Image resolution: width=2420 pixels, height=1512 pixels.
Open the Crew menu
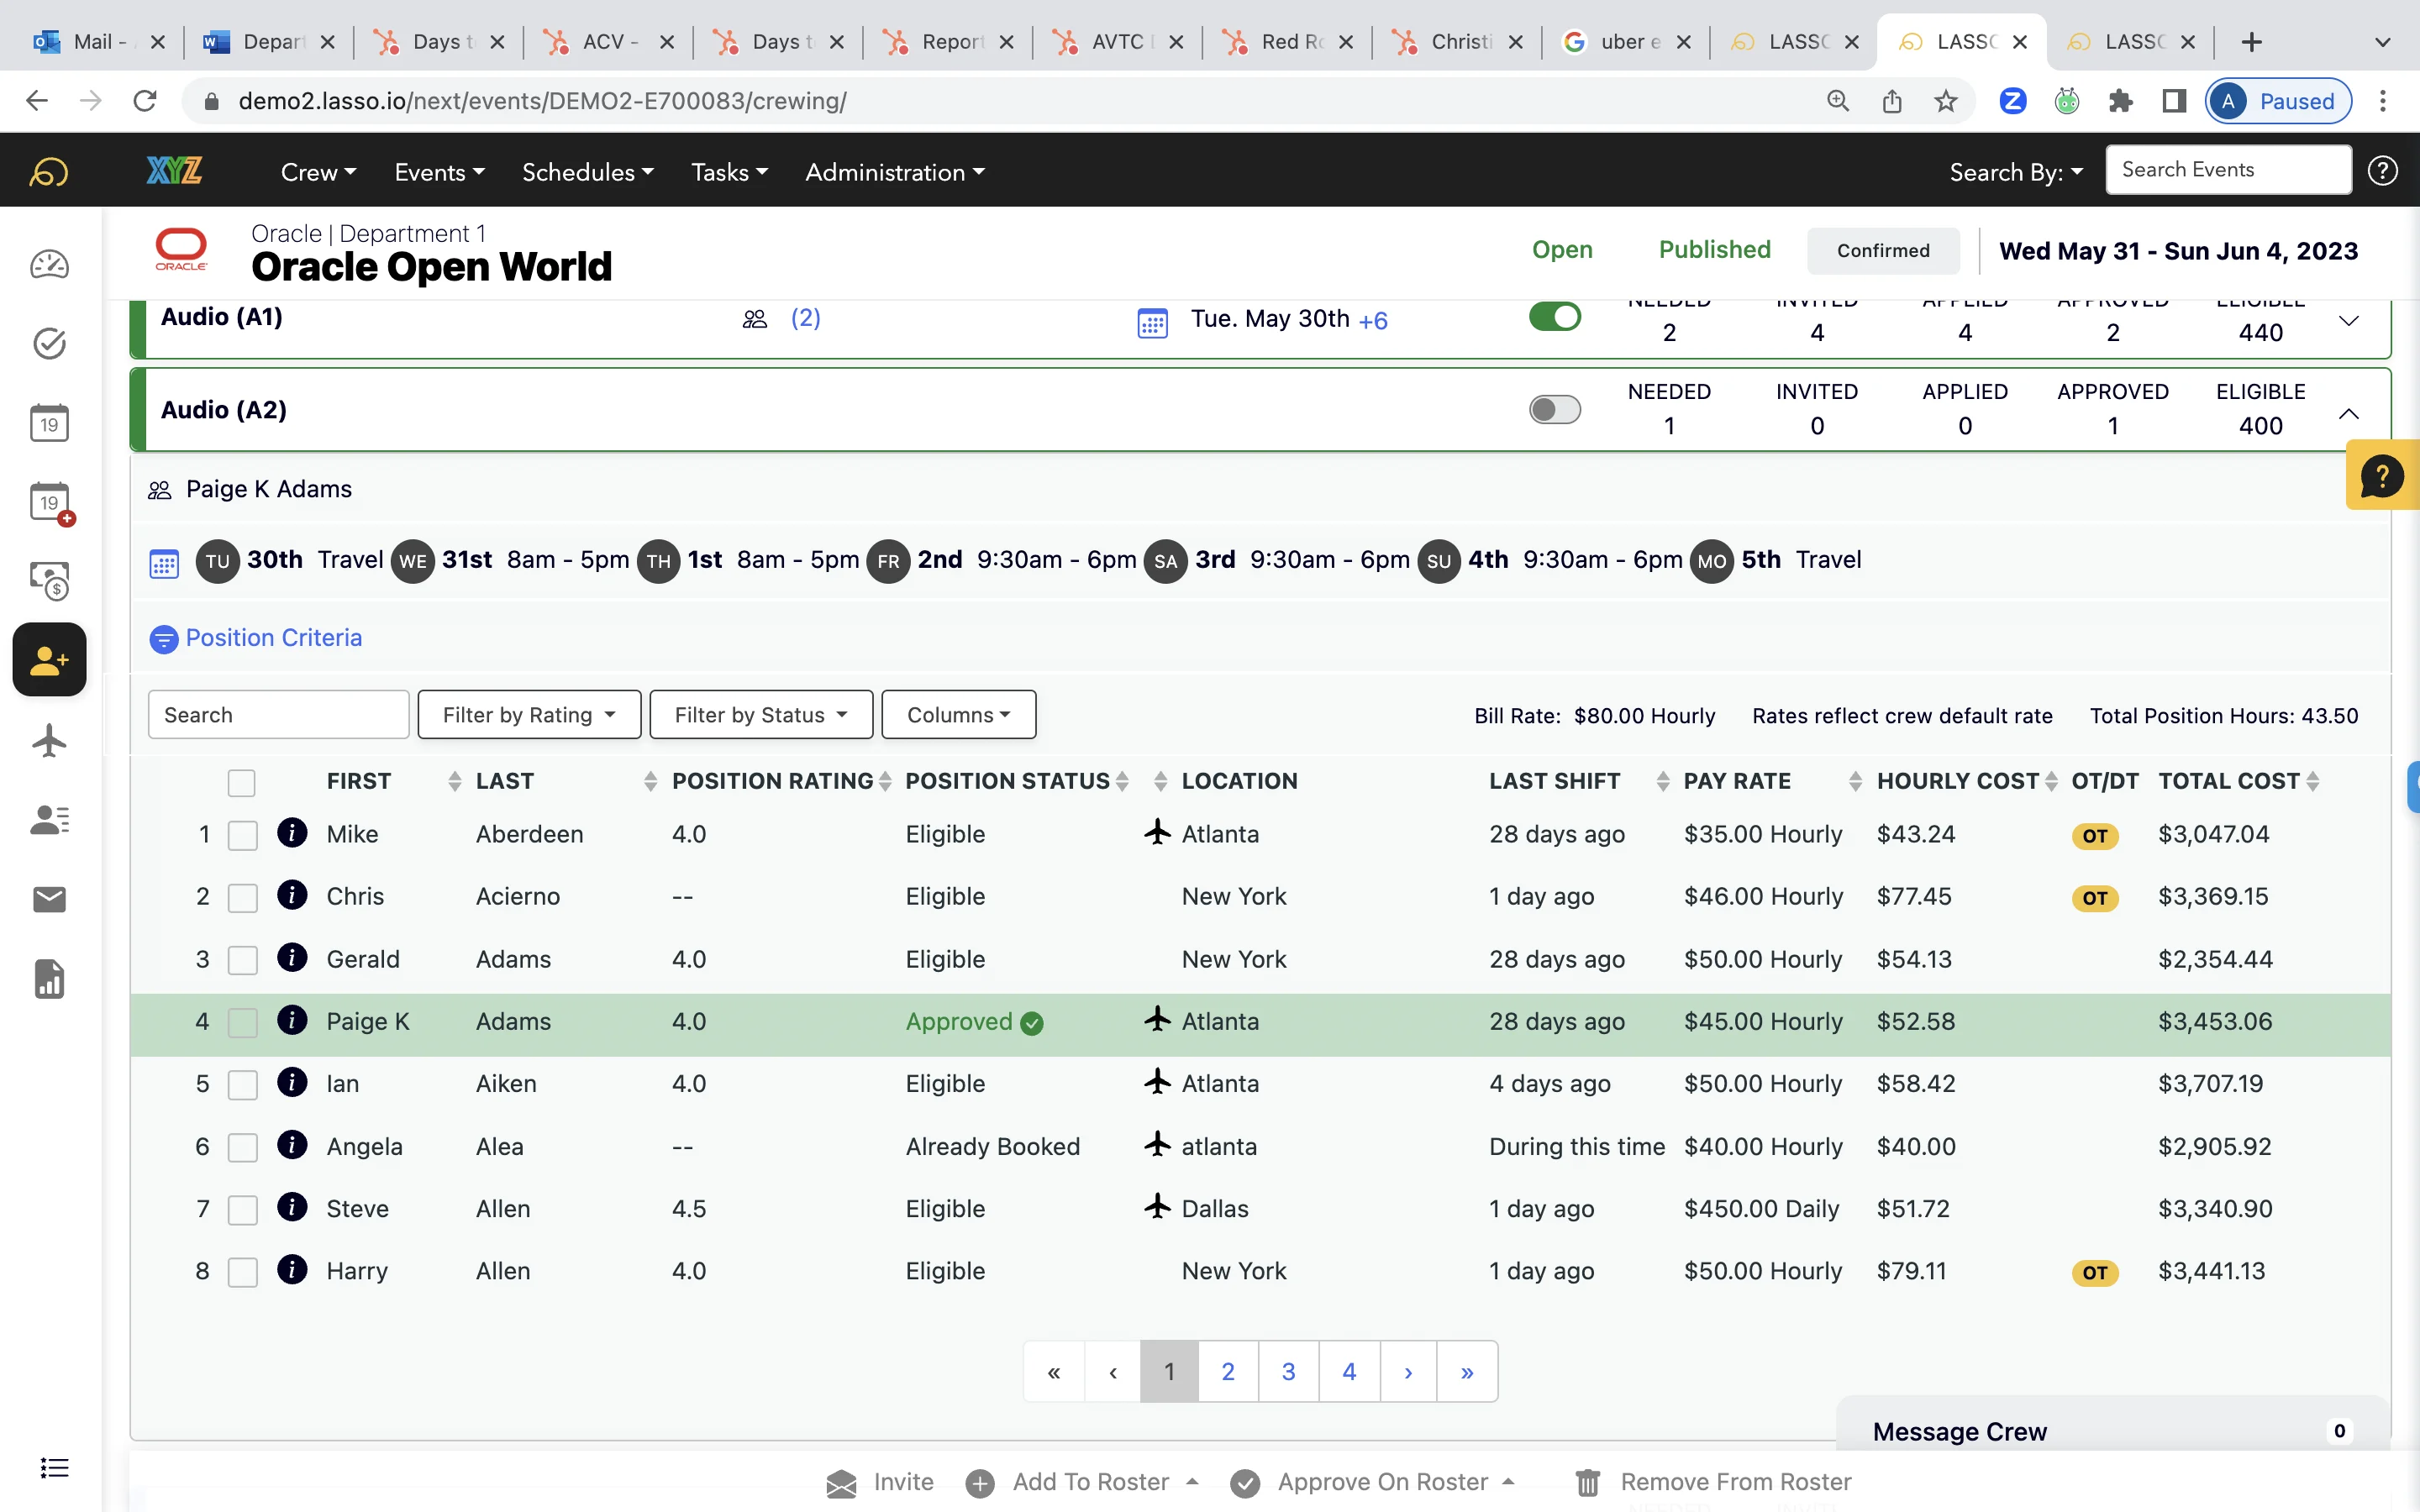point(318,172)
